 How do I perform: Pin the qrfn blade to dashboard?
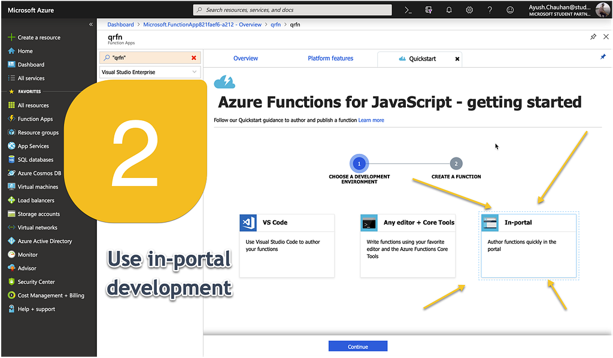click(593, 37)
